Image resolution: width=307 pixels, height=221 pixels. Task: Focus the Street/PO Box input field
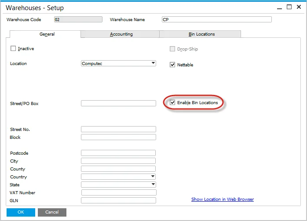point(118,103)
